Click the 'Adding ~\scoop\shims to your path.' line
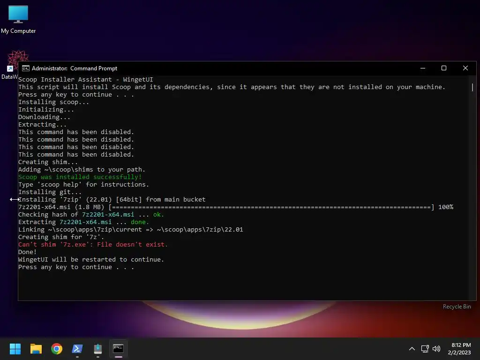The image size is (480, 360). [x=82, y=170]
